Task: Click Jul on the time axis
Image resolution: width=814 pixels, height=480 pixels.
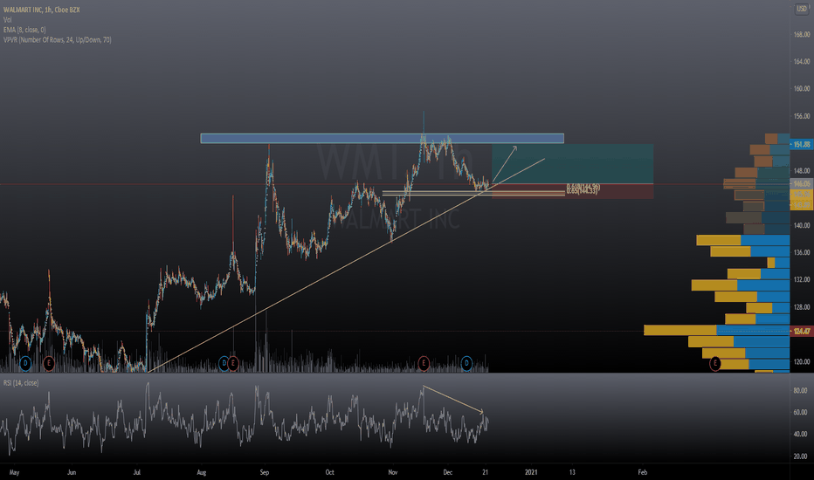Action: (136, 472)
